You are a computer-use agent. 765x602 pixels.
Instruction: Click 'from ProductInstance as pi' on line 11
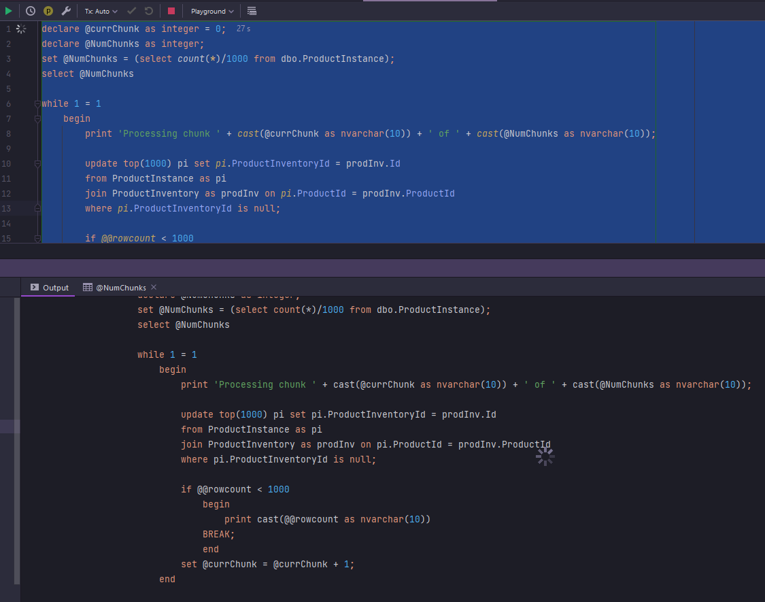pos(156,179)
